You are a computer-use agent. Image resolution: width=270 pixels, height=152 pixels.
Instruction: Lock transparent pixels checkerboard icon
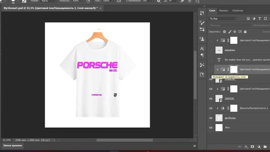coord(224,32)
